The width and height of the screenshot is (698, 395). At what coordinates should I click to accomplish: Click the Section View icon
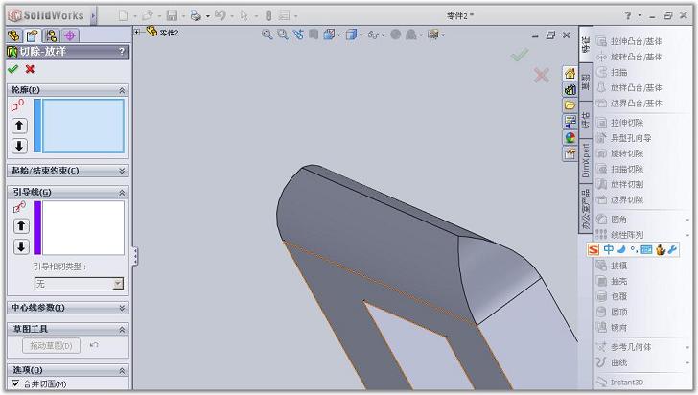tap(314, 35)
